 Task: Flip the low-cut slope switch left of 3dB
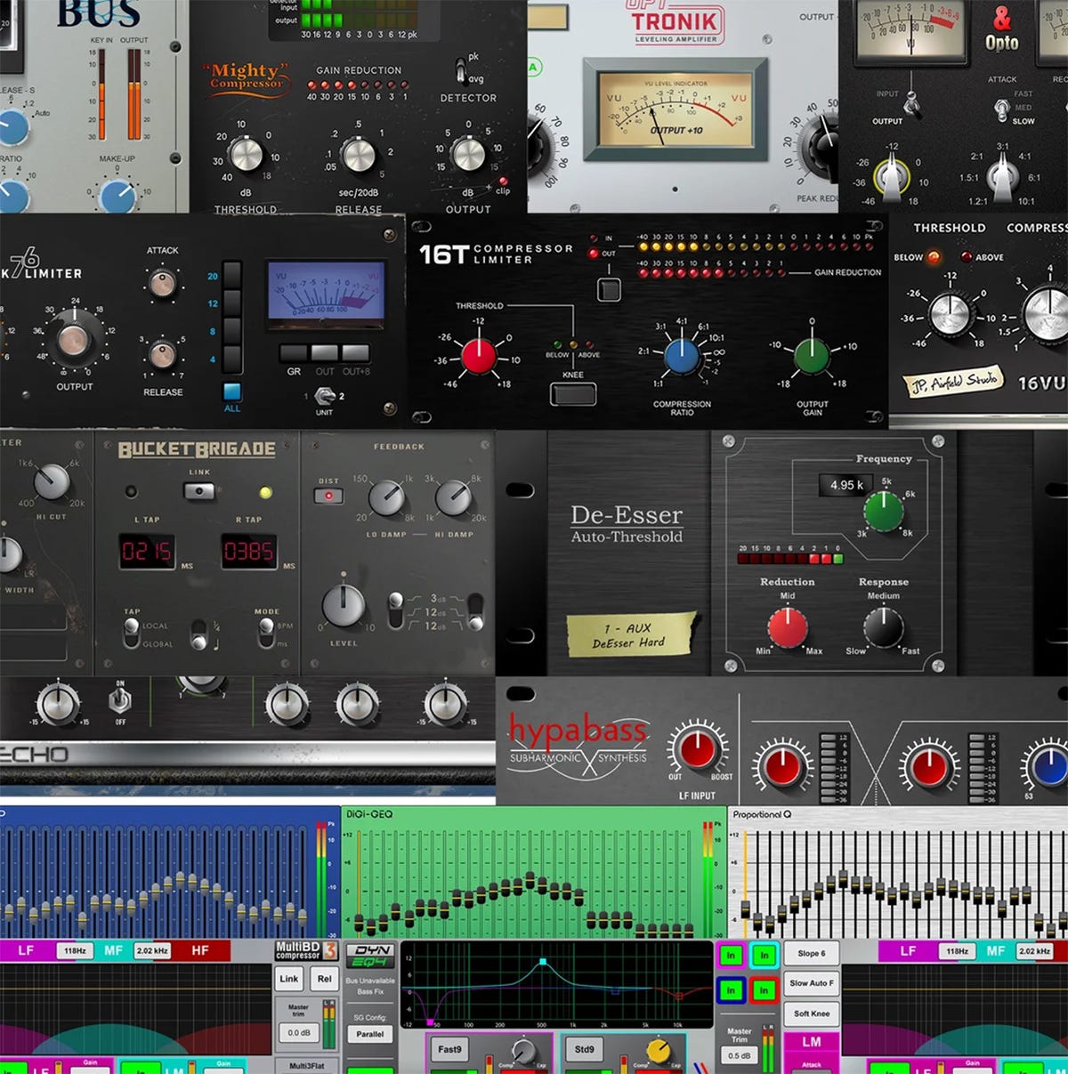click(396, 610)
